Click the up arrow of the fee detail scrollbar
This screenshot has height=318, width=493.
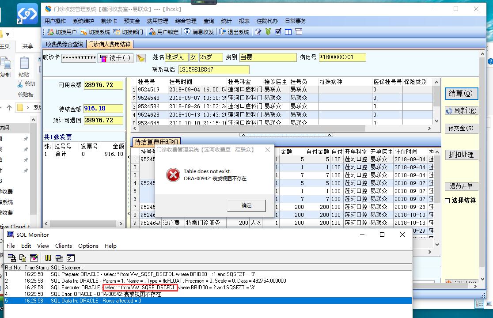click(x=437, y=152)
